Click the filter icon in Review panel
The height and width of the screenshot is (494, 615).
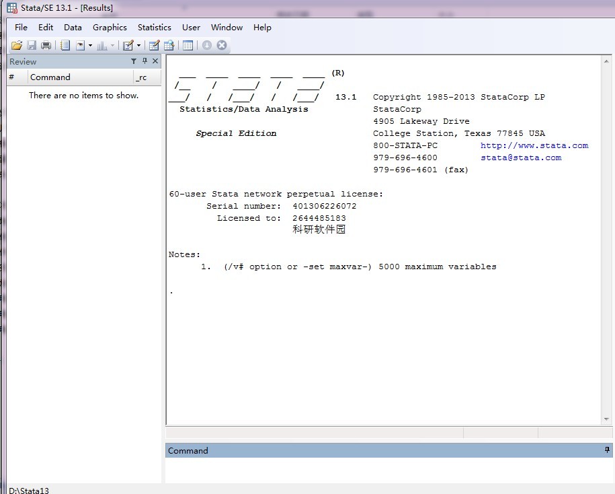pyautogui.click(x=134, y=61)
